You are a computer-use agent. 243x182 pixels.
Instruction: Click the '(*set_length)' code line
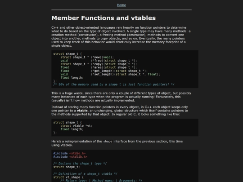(110, 74)
